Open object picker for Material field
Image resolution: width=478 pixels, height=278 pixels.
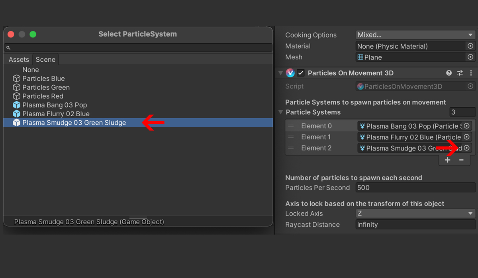tap(470, 46)
